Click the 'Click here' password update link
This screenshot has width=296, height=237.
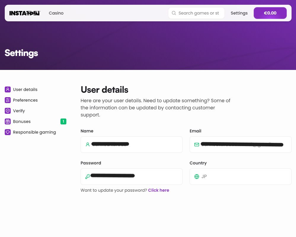(x=159, y=190)
